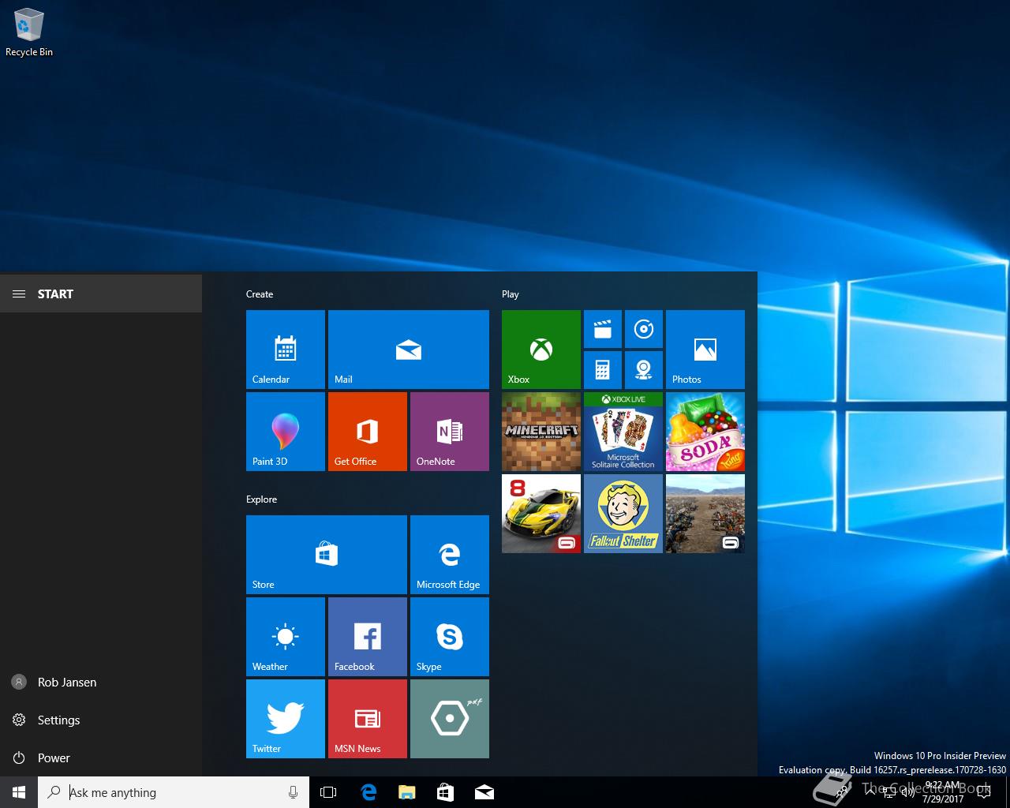1010x808 pixels.
Task: Open the hexagon PDF app tile
Action: click(450, 719)
